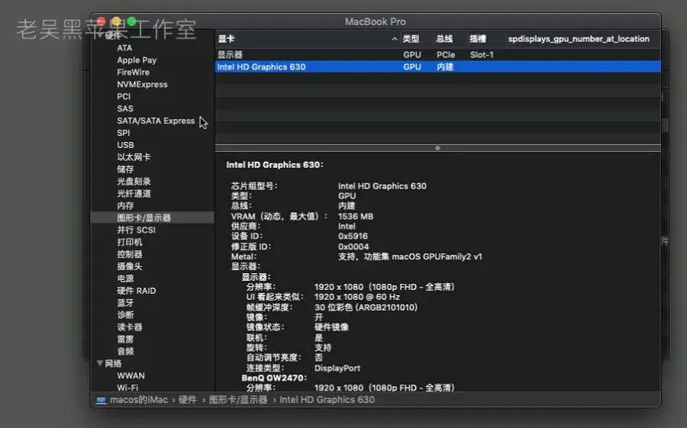The width and height of the screenshot is (687, 428).
Task: Click macos的iMac in the path bar
Action: tap(139, 400)
